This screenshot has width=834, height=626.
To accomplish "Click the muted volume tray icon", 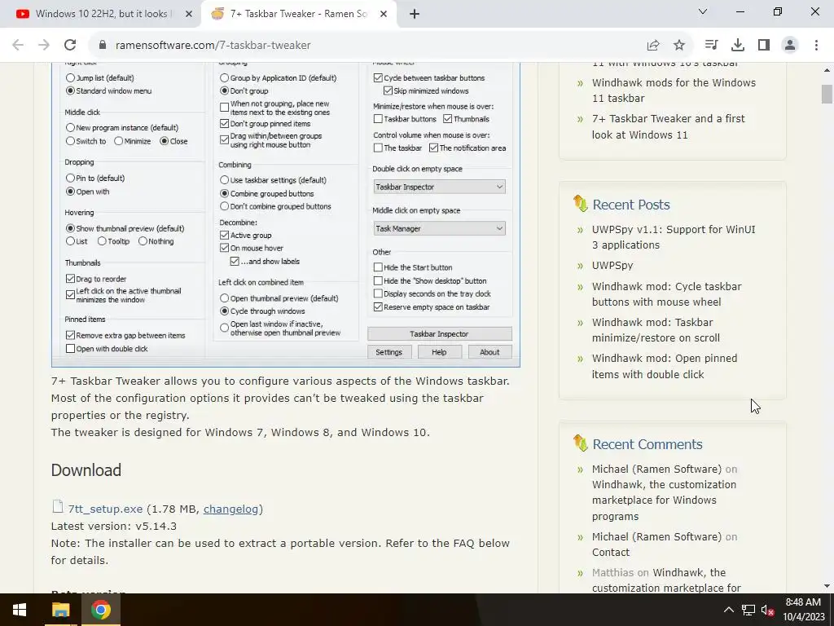I will click(x=767, y=610).
